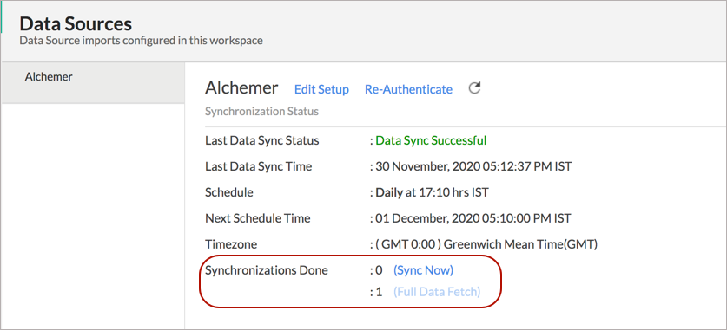
Task: Open the Edit Setup link
Action: click(x=321, y=89)
